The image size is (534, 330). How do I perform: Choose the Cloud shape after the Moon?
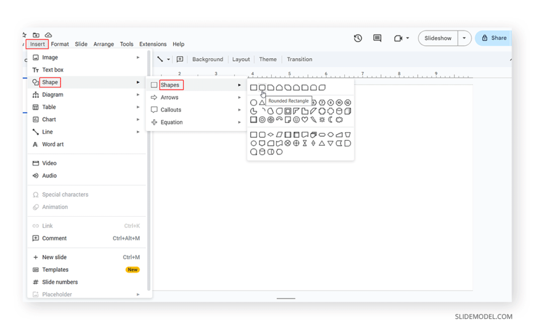pos(339,119)
